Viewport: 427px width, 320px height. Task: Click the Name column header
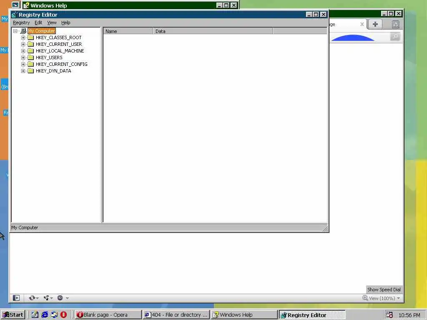(x=128, y=31)
